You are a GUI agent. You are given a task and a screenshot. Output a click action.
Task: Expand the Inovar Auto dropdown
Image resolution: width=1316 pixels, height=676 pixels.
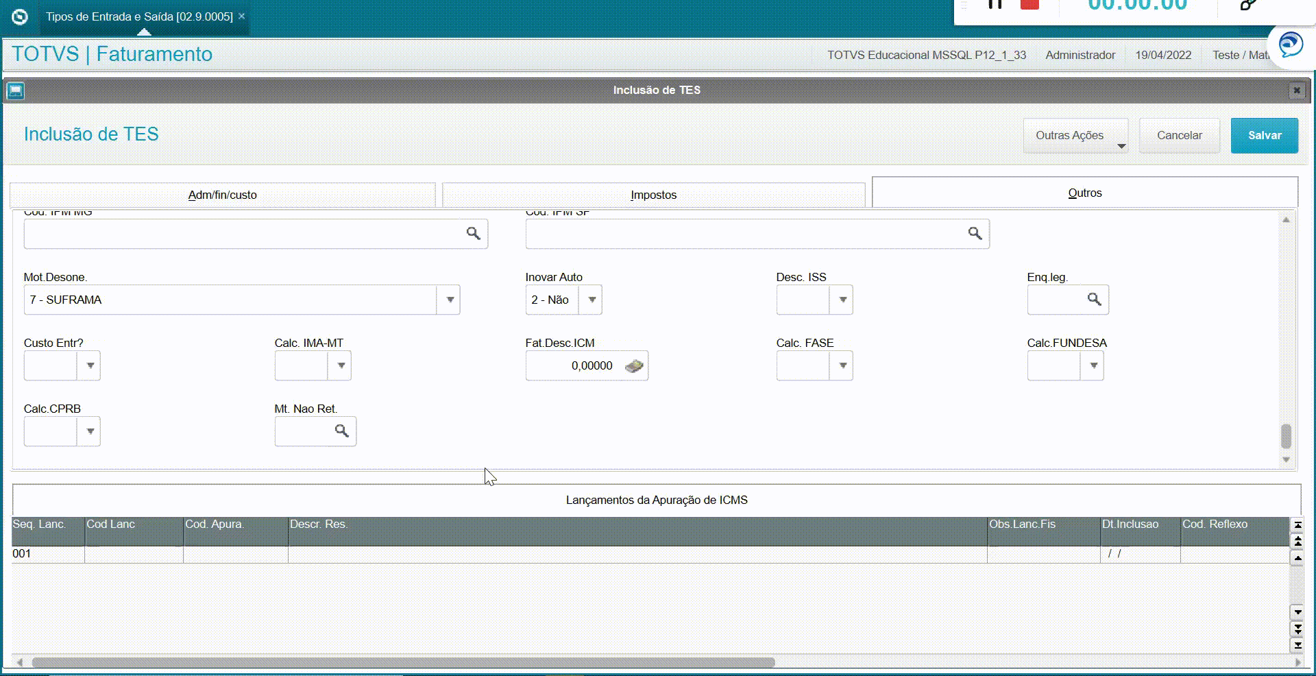coord(592,300)
